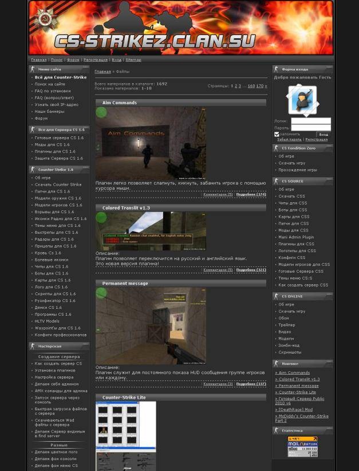Click Главная in the breadcrumb trail
This screenshot has height=471, width=359.
102,72
